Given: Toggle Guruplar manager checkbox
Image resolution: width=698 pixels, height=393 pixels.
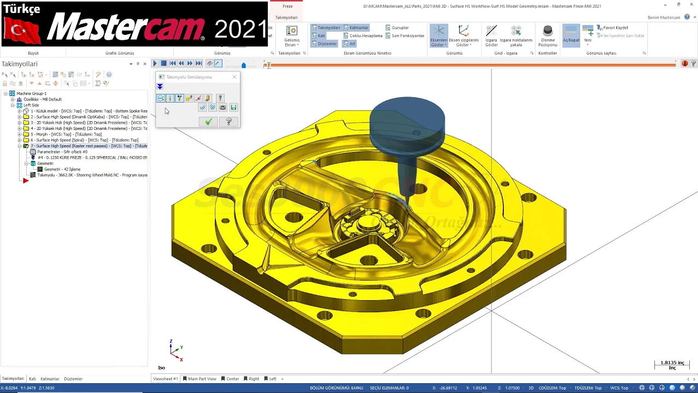Looking at the screenshot, I should click(x=397, y=27).
